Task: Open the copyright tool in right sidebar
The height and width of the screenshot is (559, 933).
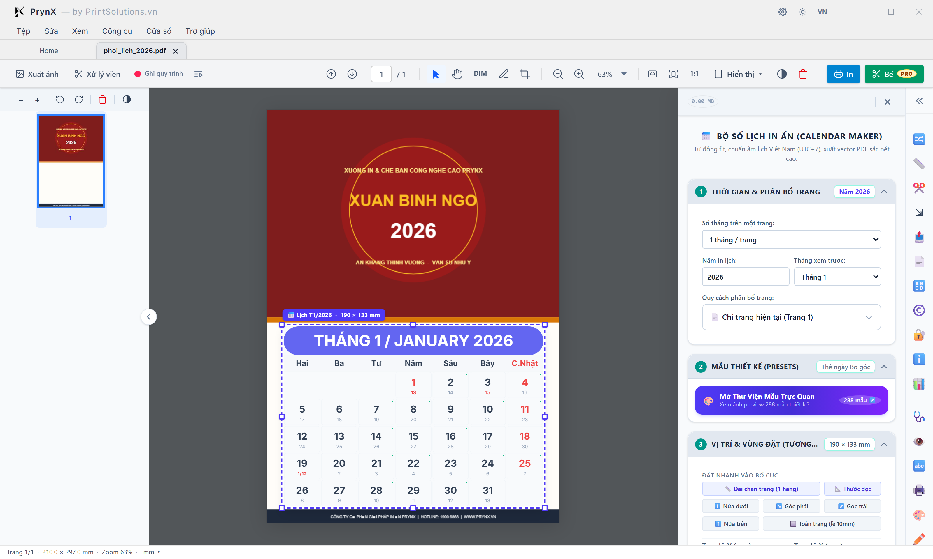Action: [x=919, y=310]
